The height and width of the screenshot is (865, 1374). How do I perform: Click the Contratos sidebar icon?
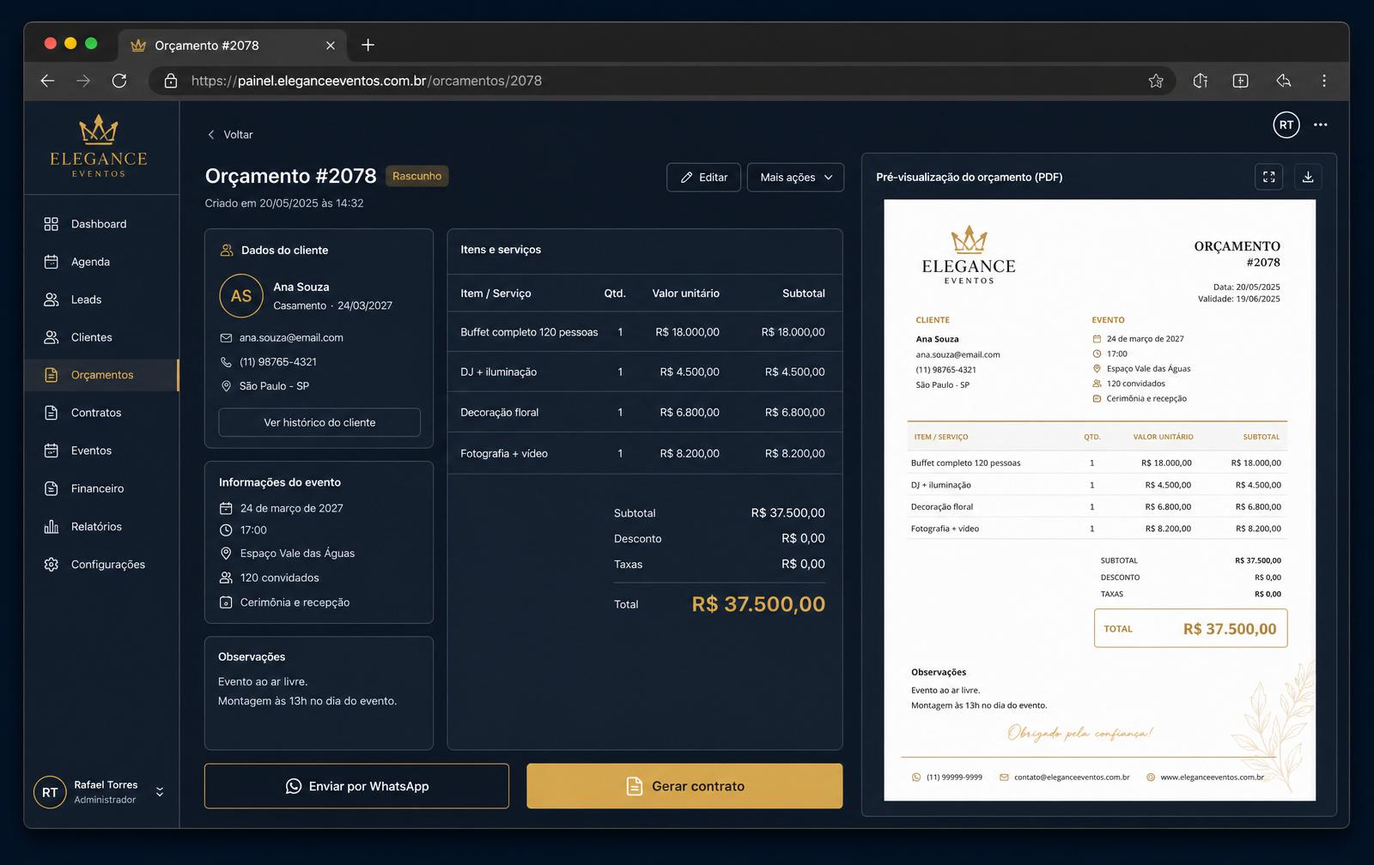pyautogui.click(x=51, y=413)
